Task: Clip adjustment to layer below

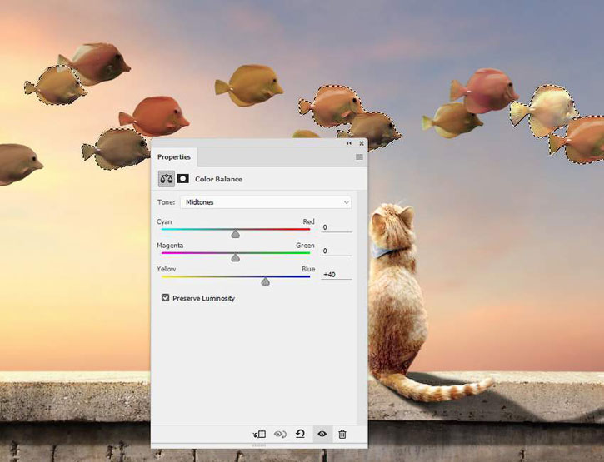Action: click(260, 435)
